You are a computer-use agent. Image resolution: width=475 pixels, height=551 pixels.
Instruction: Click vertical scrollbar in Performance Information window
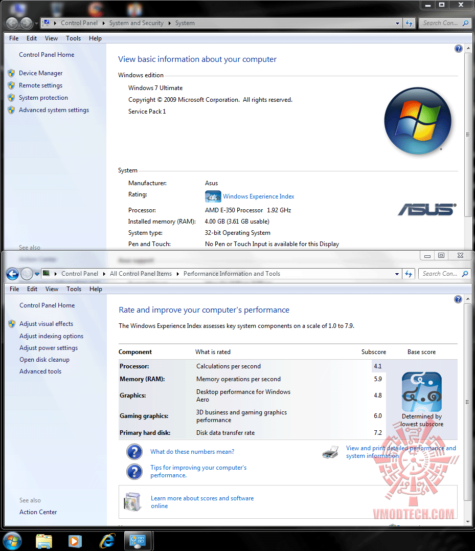(468, 402)
